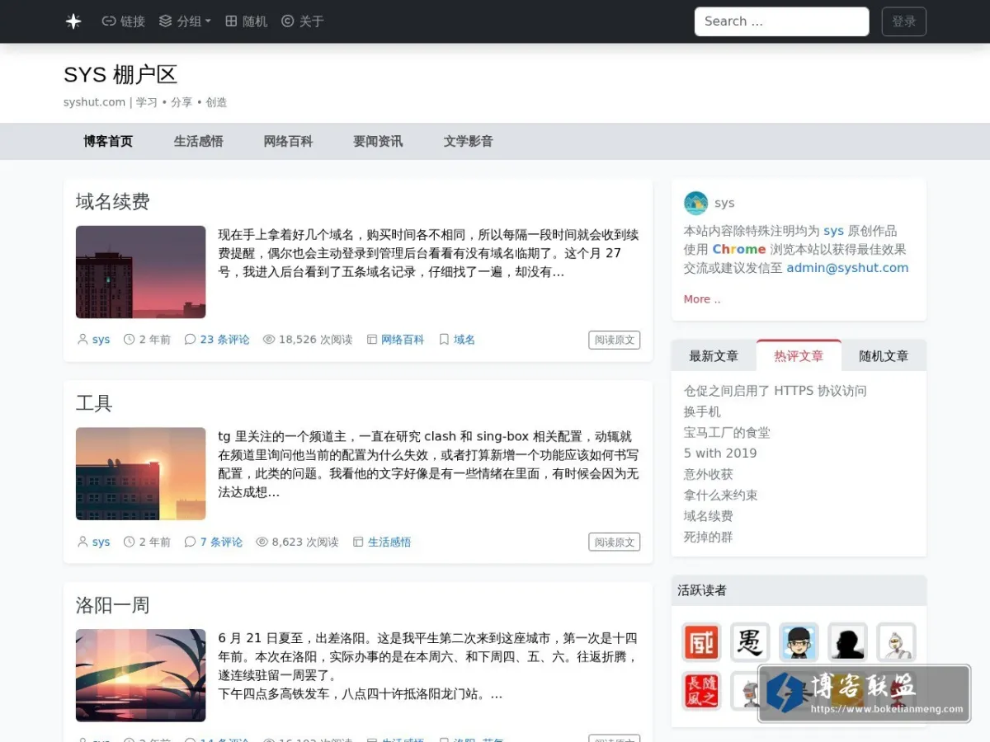Select the 网络百科 category tab

[x=288, y=141]
